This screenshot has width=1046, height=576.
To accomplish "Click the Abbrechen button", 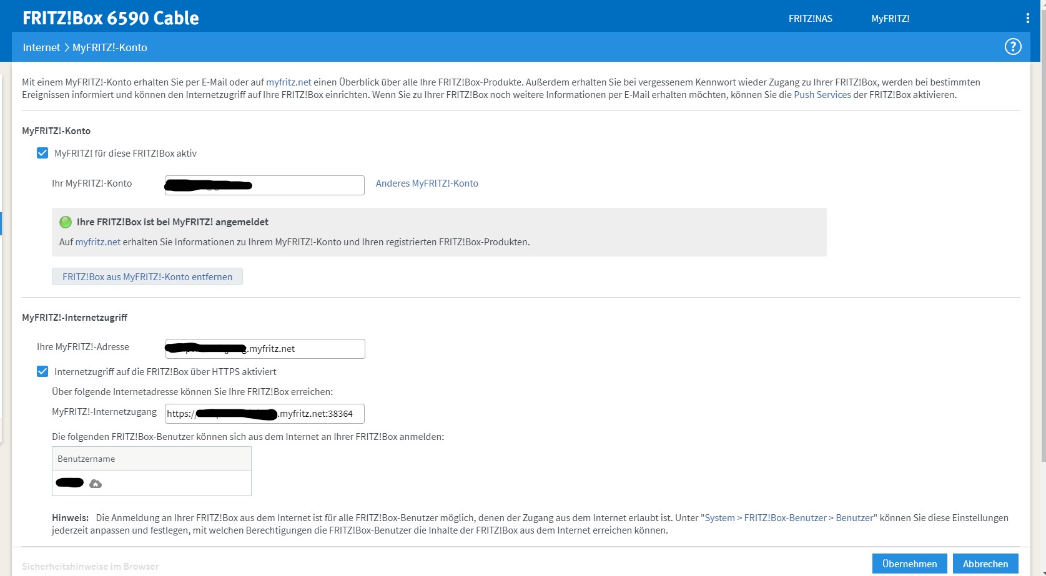I will click(x=985, y=564).
